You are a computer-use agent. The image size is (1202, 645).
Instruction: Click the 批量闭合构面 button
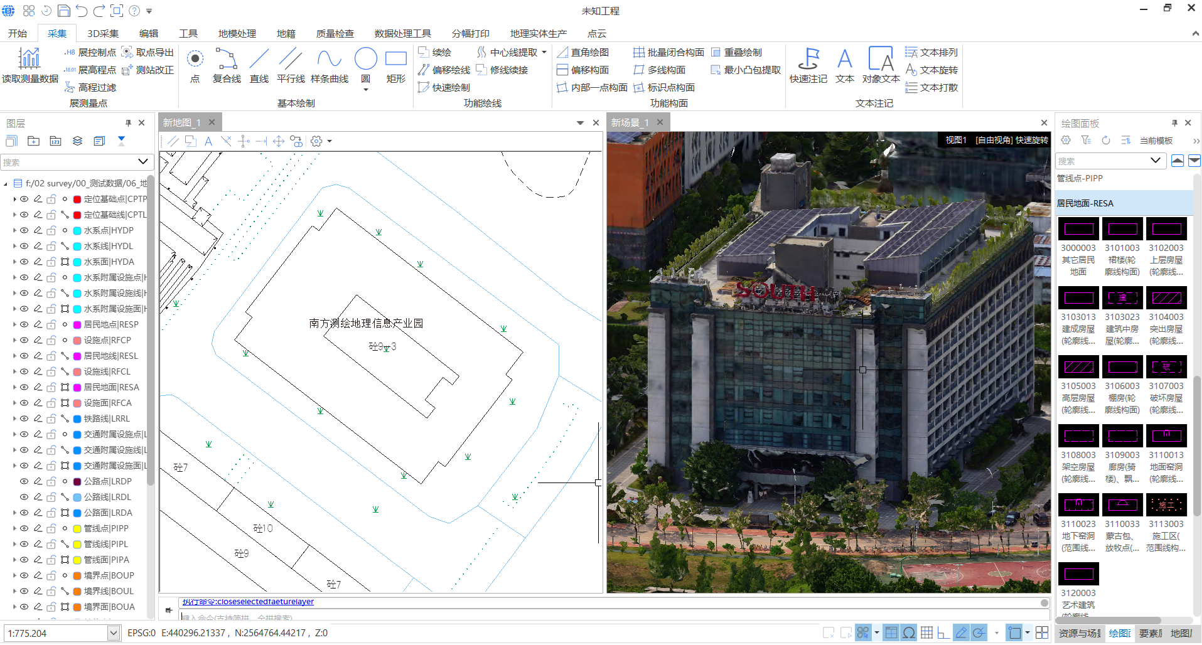[668, 52]
